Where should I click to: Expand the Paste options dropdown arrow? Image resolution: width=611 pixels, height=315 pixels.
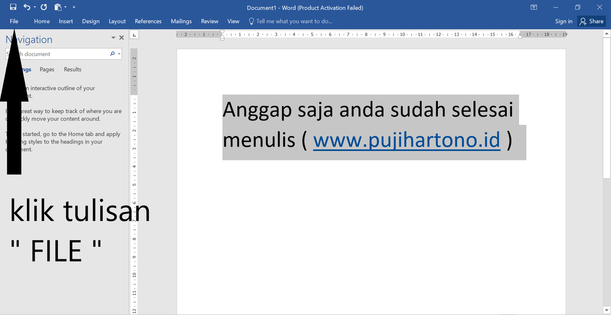coord(66,8)
